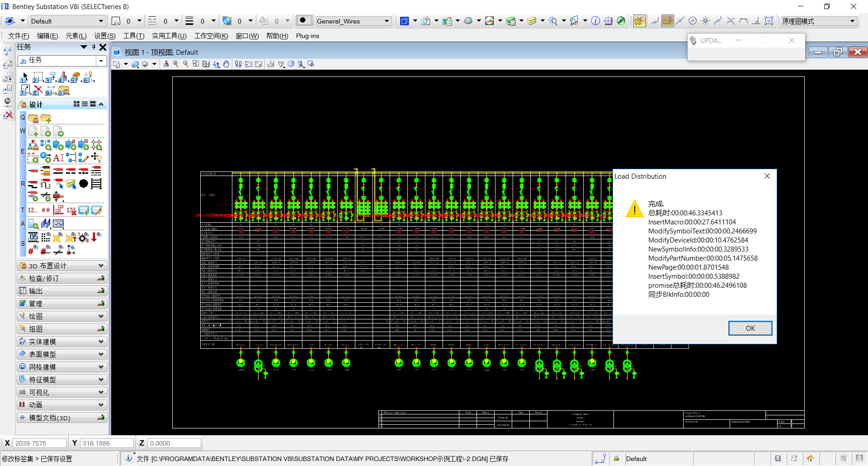Enable the Center snap mode

(693, 21)
